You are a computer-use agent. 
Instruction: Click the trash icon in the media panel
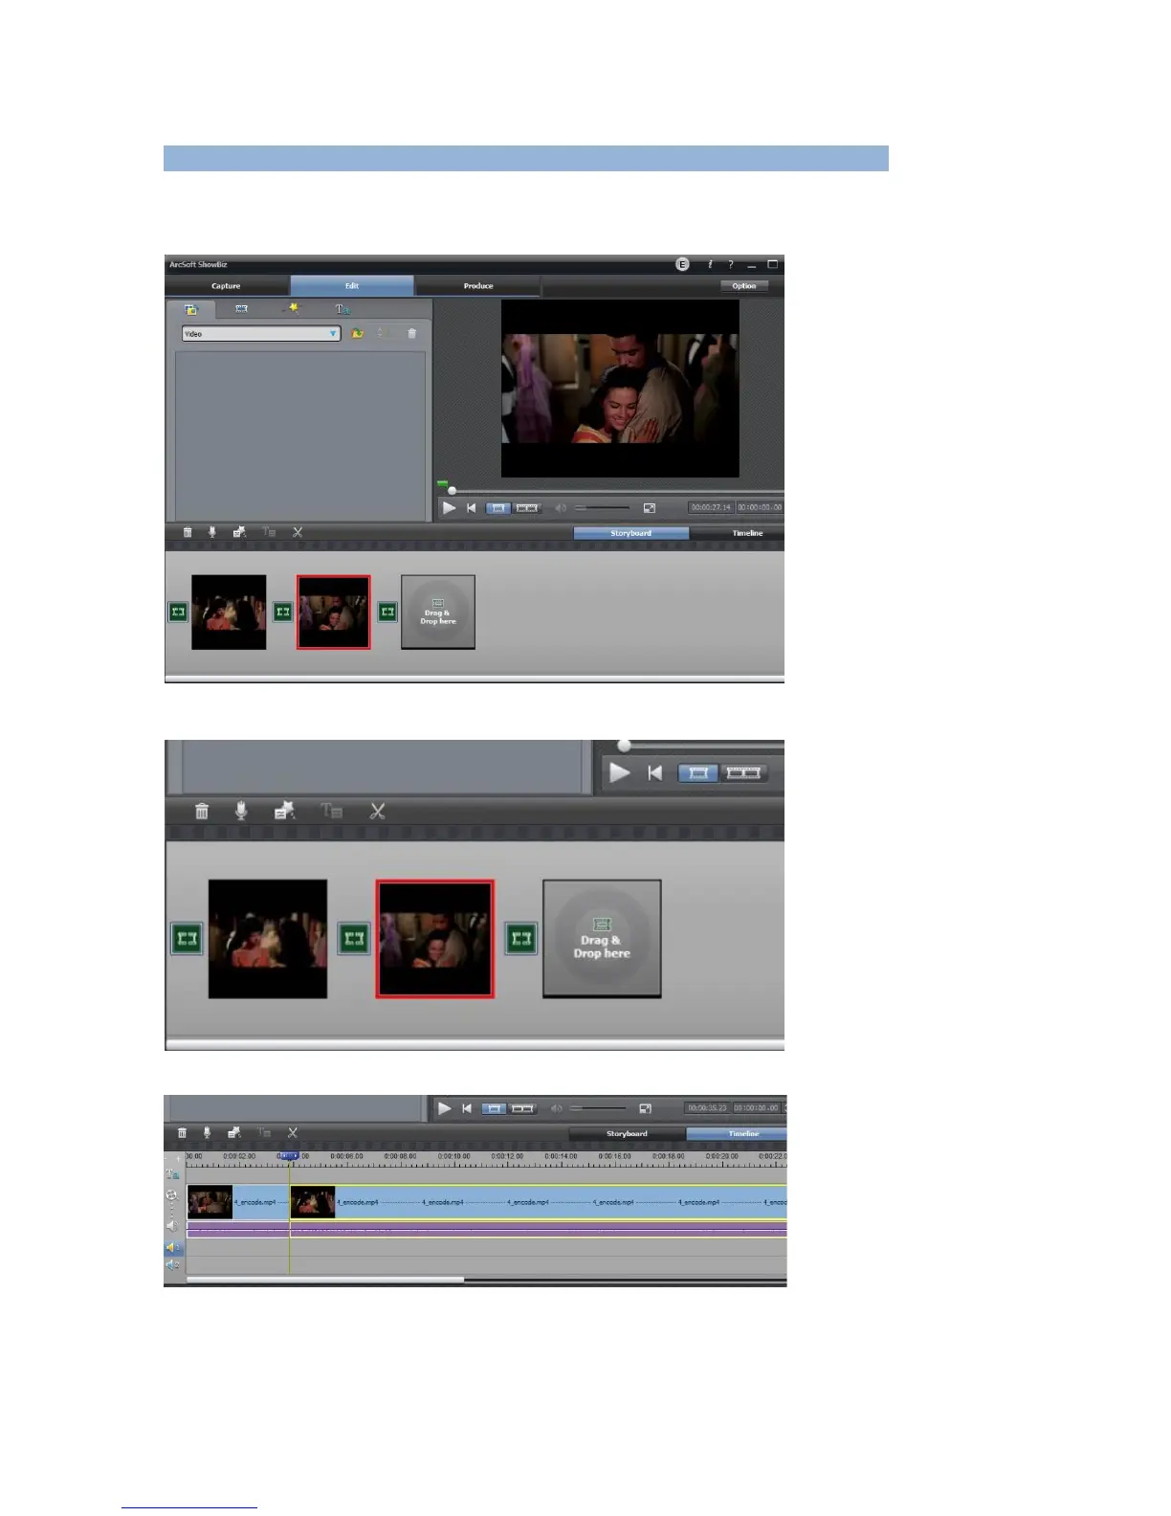(412, 333)
